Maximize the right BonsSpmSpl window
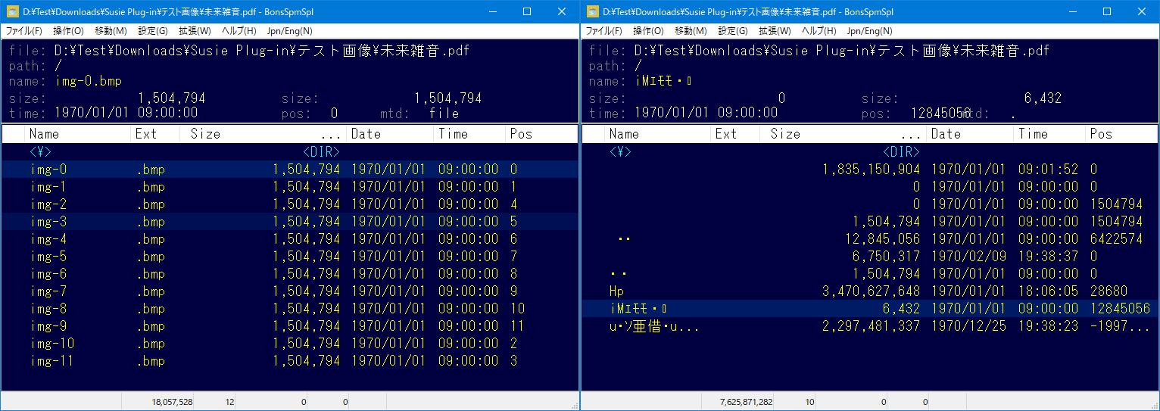The image size is (1160, 411). (x=1107, y=12)
